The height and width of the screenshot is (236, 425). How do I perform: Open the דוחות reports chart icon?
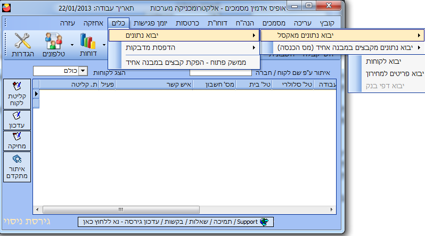[x=88, y=45]
